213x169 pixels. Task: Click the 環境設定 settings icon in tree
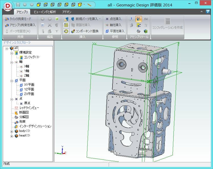(x=16, y=53)
